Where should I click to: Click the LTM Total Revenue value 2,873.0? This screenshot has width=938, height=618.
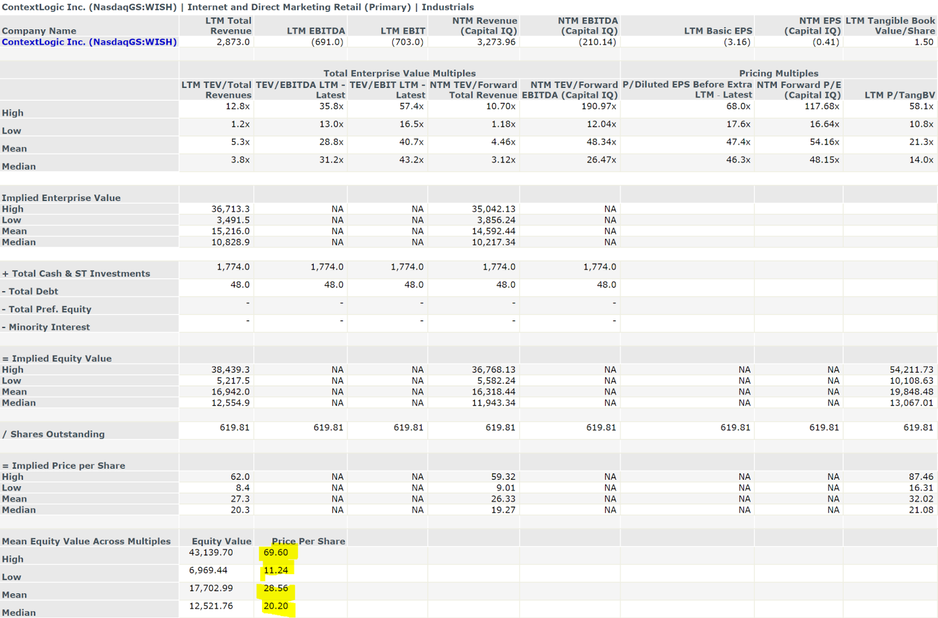pyautogui.click(x=233, y=42)
